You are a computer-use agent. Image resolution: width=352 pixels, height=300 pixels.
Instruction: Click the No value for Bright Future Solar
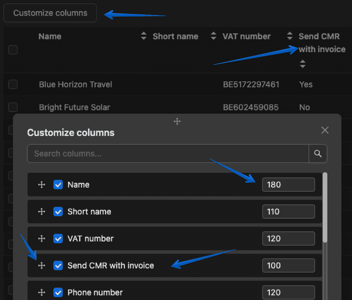(x=304, y=107)
